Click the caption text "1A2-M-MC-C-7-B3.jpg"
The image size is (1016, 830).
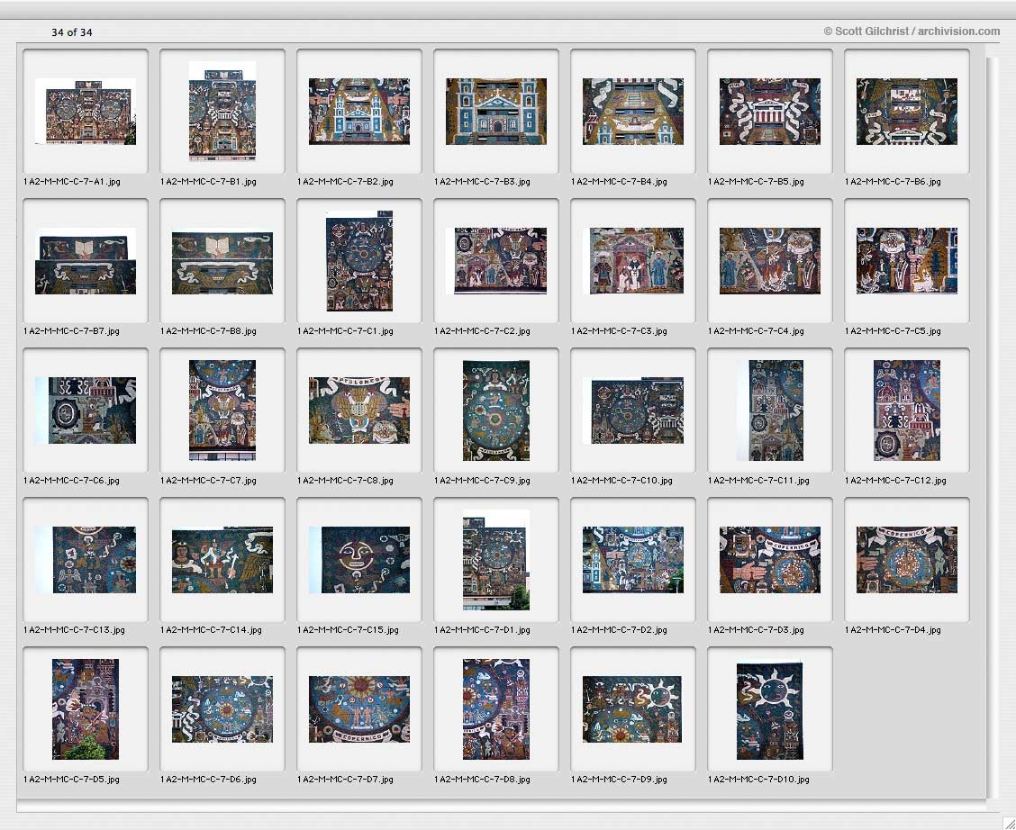point(482,182)
